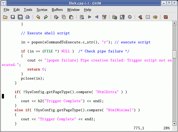Click the Jump to tag icon
Image resolution: width=178 pixels, height=132 pixels.
(x=155, y=17)
